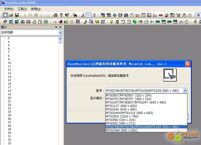The image size is (201, 145).
Task: Insert an XY plot scatter object
Action: click(x=155, y=15)
